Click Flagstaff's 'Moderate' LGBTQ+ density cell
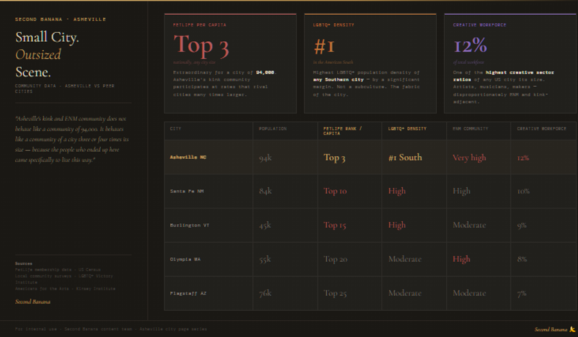Viewport: 578px width, 337px height. coord(405,293)
